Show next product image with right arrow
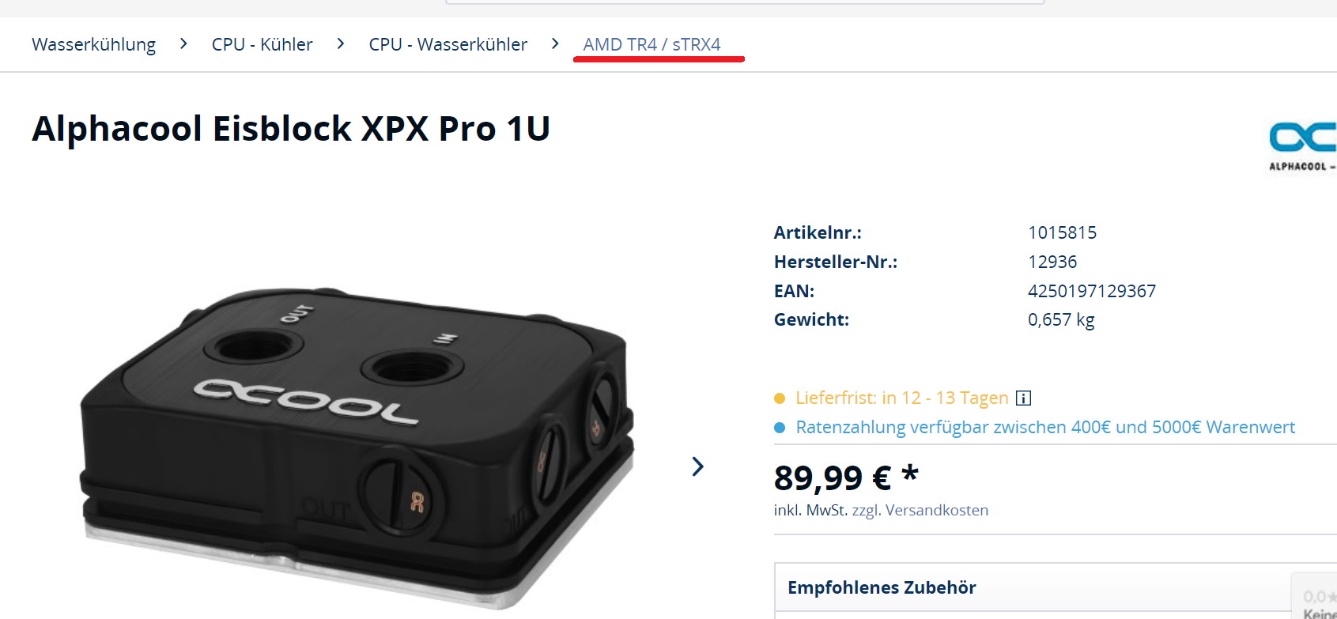 697,466
